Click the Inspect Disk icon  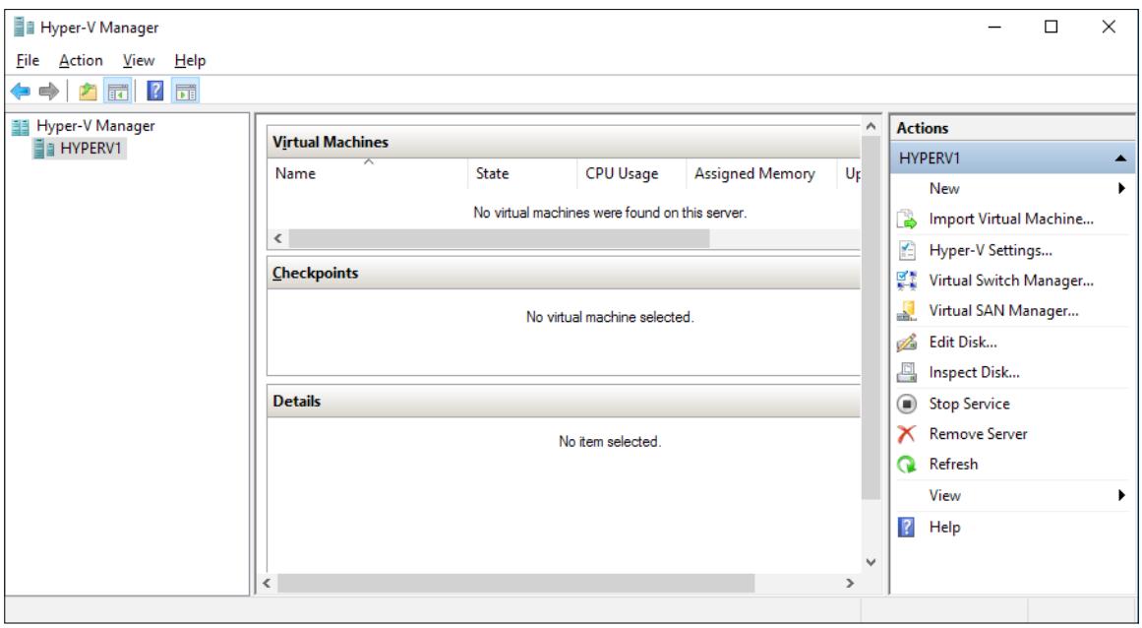tap(907, 373)
